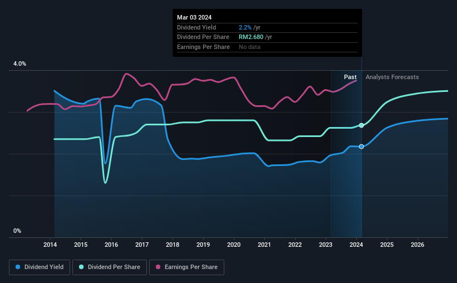Click the 'Past' label on chart

coord(350,77)
